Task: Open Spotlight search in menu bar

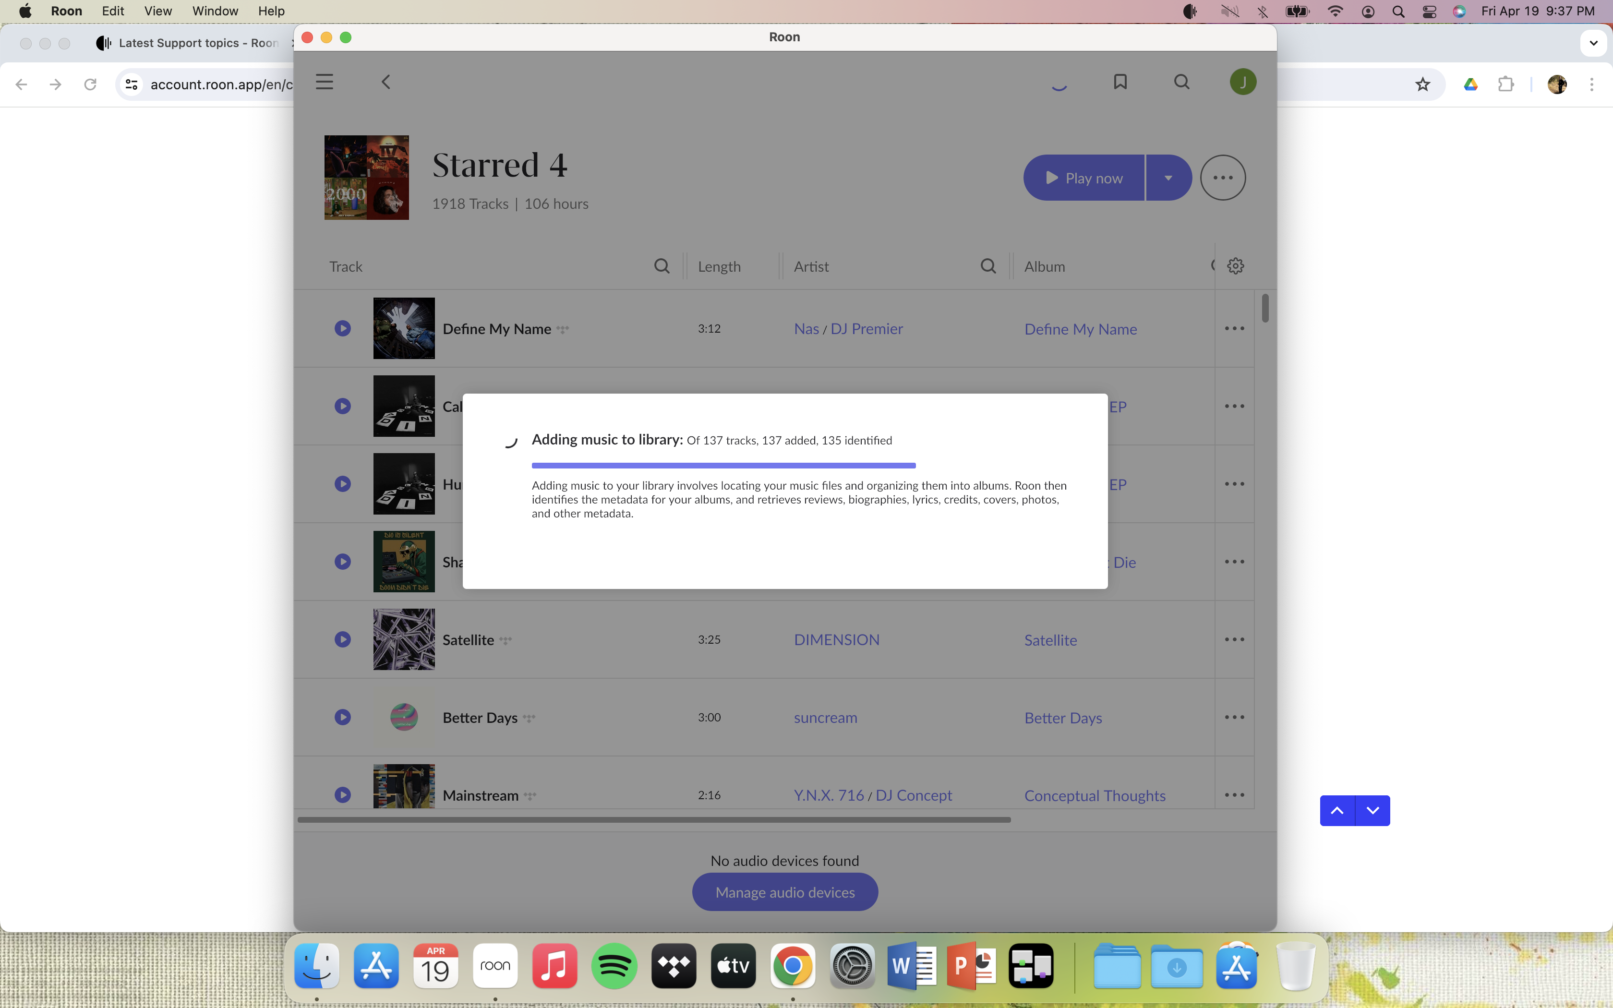Action: 1398,12
